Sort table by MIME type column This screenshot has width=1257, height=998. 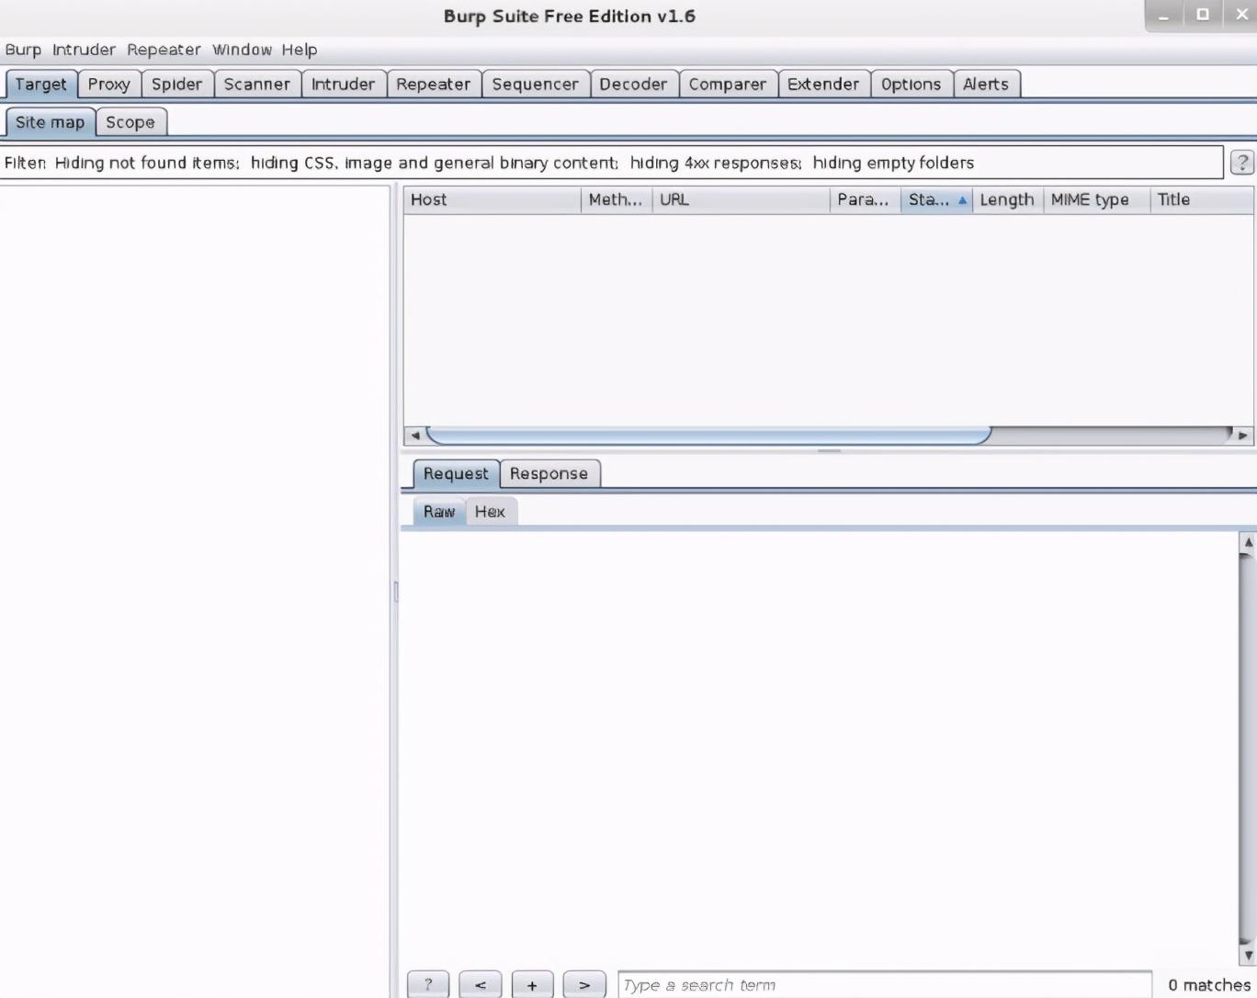pos(1097,200)
